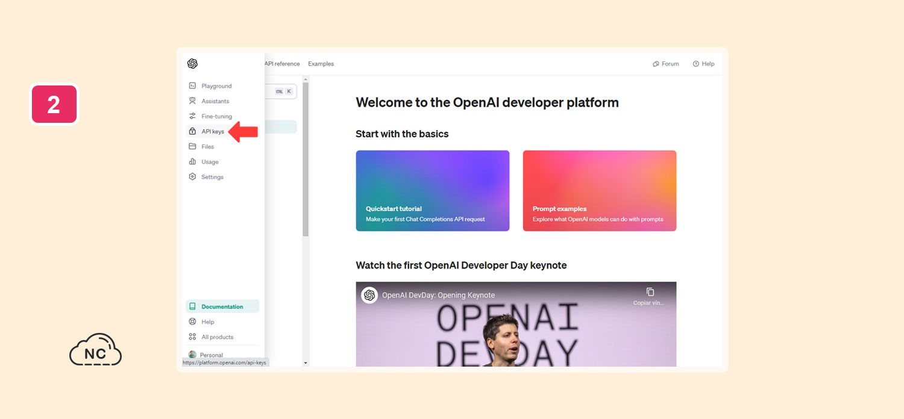The image size is (904, 419).
Task: Click the search field with CTRL K hint
Action: tap(281, 92)
